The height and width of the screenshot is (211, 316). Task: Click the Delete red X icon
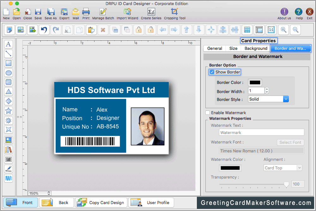[103, 30]
